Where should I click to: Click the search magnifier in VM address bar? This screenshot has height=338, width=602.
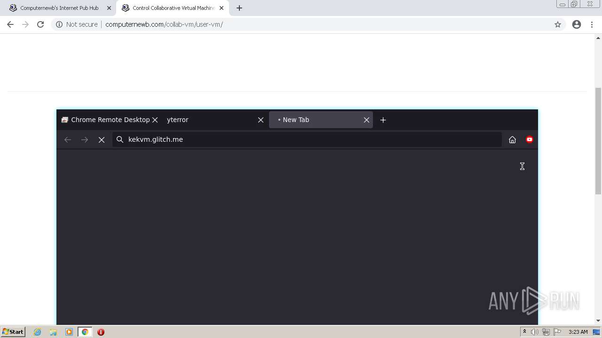pos(120,139)
